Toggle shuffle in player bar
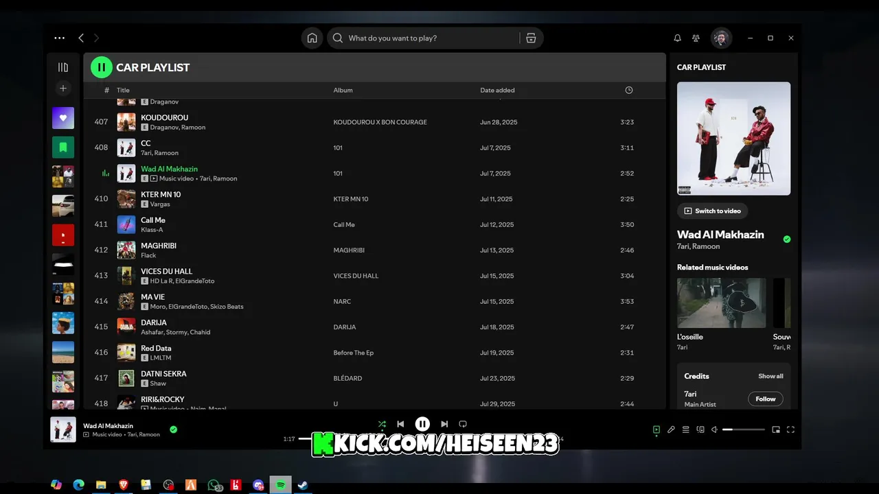Screen dimensions: 879x494 382,424
